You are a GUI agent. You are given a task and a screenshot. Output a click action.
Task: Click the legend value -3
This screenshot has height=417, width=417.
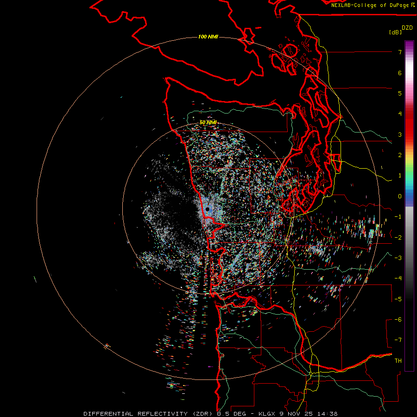tap(398, 258)
